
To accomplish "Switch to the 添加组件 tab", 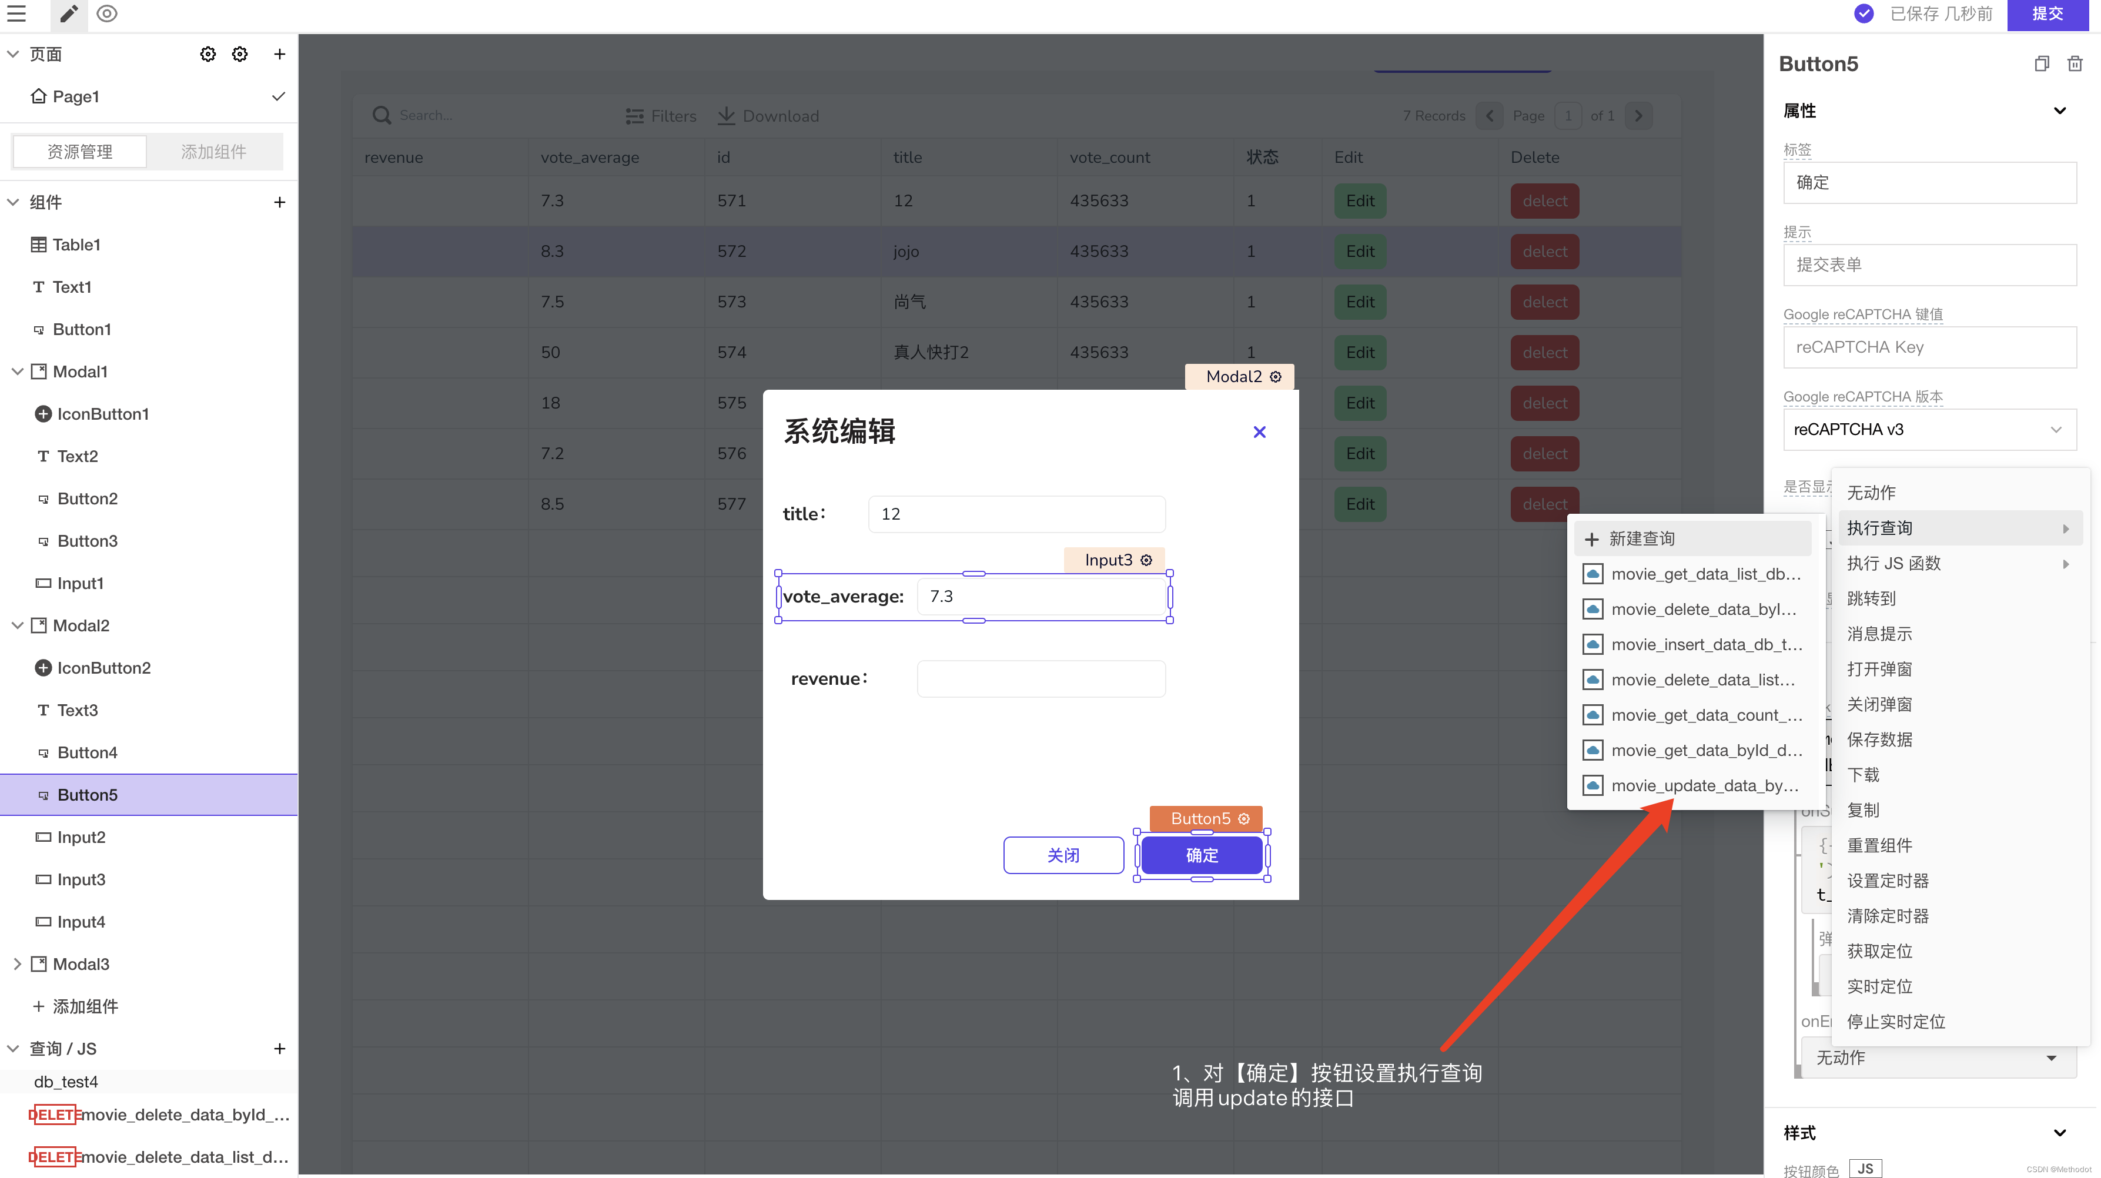I will 214,152.
